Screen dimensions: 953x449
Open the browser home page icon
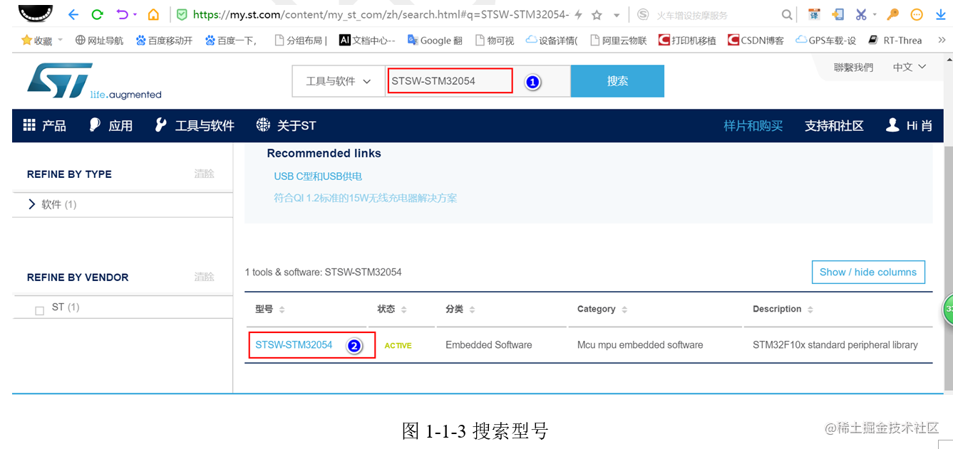click(153, 14)
